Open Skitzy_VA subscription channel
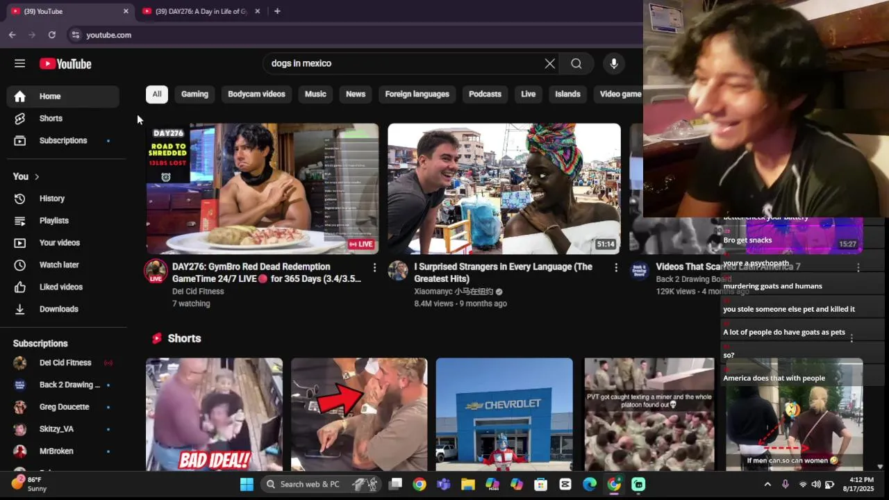Image resolution: width=889 pixels, height=500 pixels. 63,430
